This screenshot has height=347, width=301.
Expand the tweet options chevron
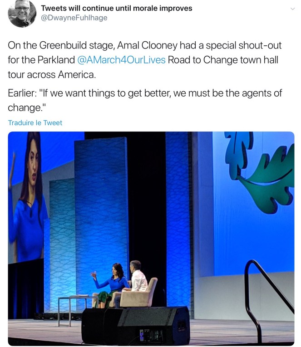[x=292, y=9]
